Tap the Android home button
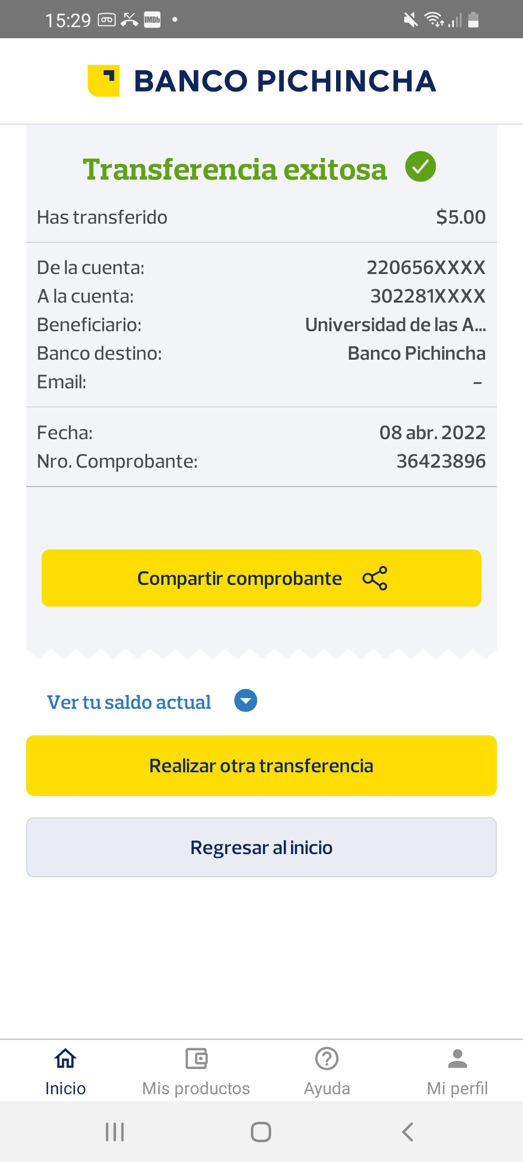Viewport: 523px width, 1162px height. [261, 1132]
